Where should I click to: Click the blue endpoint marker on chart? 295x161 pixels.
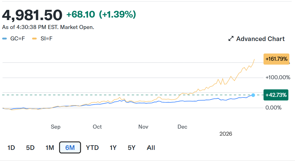(x=253, y=95)
